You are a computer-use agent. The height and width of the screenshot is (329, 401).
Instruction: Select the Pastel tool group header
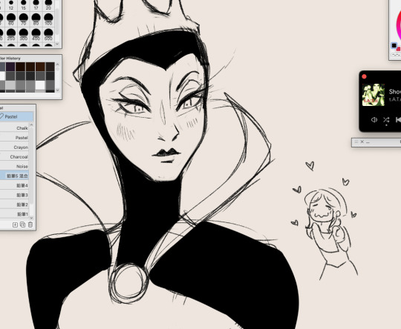(16, 116)
